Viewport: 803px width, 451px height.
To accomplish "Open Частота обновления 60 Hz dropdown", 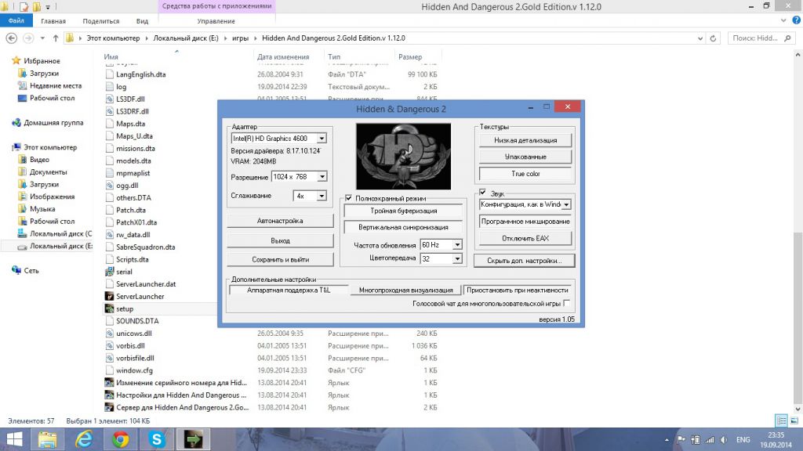I will 457,245.
